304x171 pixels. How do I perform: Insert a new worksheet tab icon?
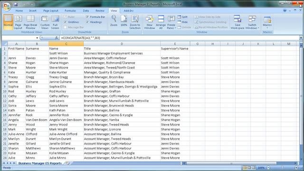pos(67,163)
